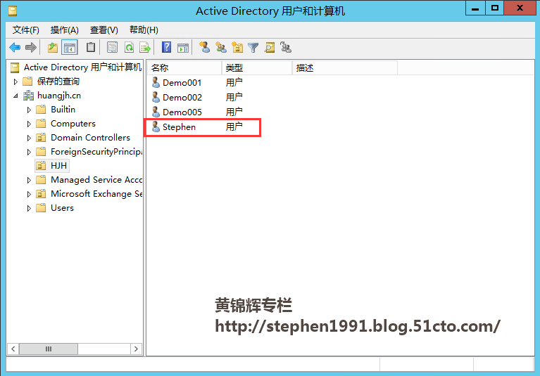Toggle the console tree pane icon
The width and height of the screenshot is (540, 376).
coord(70,47)
